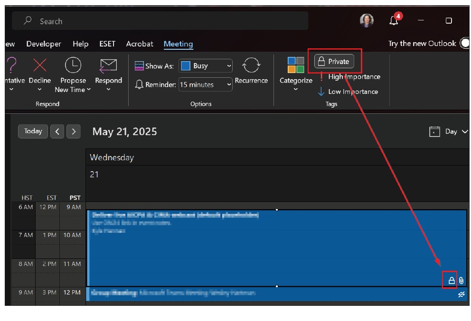Screen dimensions: 471x321
Task: Switch to the Acrobat tab
Action: 140,44
